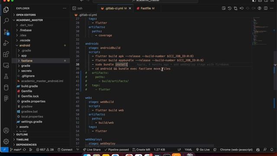The height and width of the screenshot is (156, 277).
Task: Open settings.gradle file
Action: (32, 122)
